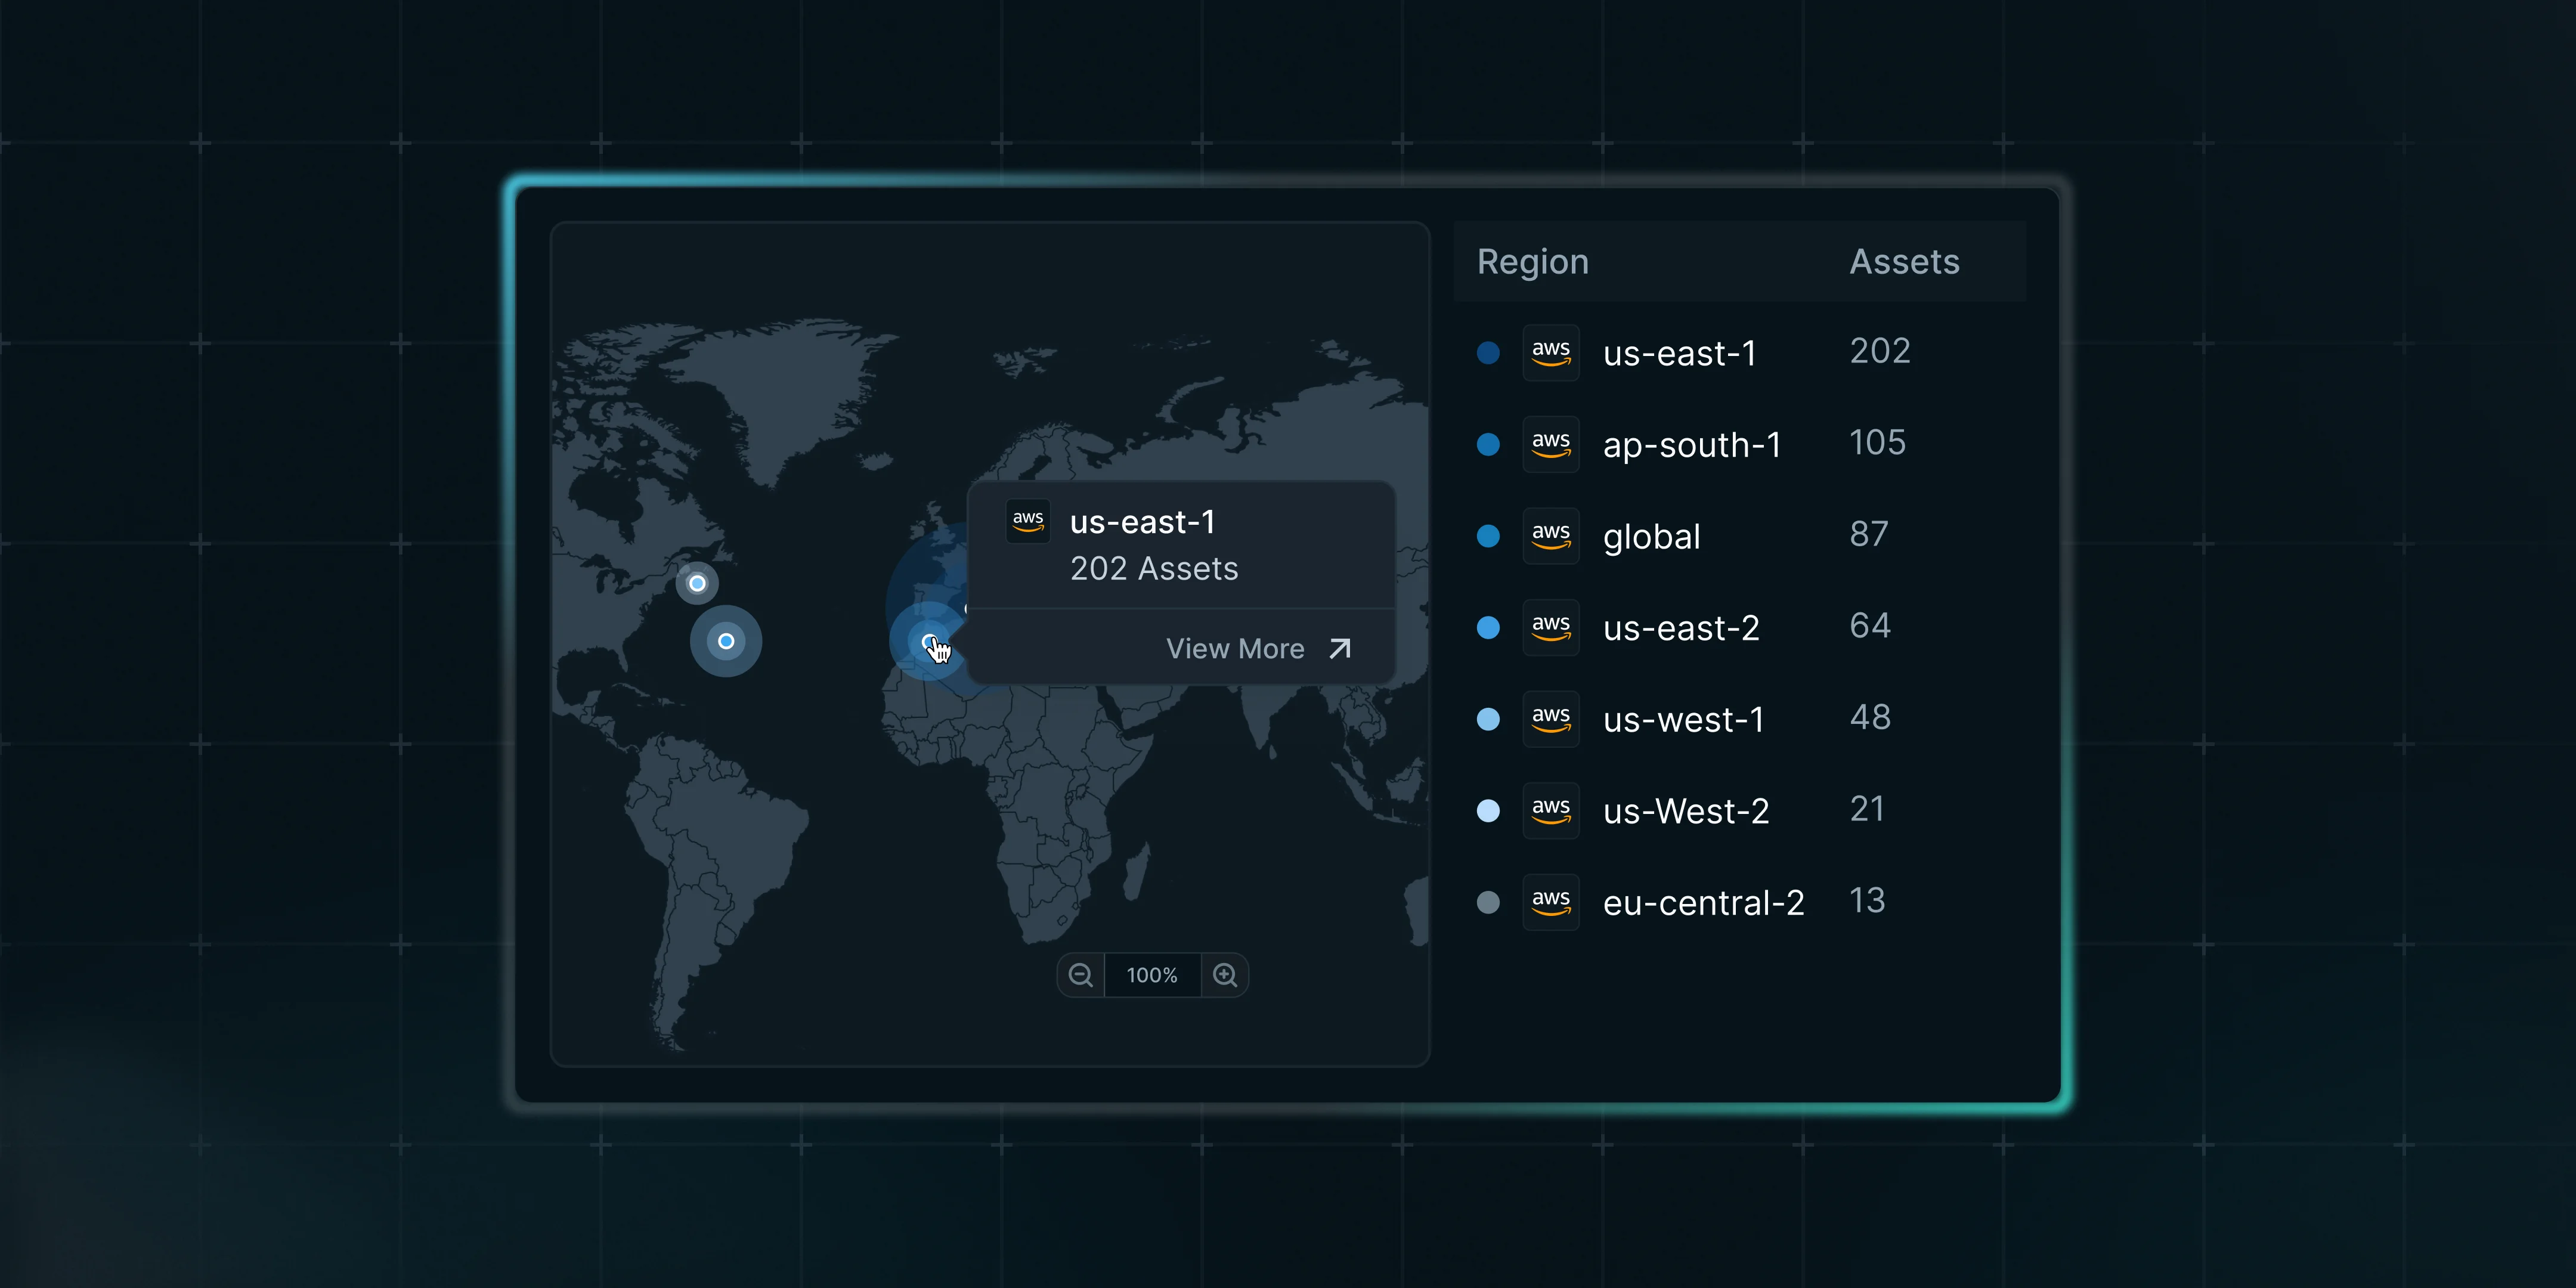The width and height of the screenshot is (2576, 1288).
Task: Click the AWS icon for ap-south-1 row
Action: point(1551,444)
